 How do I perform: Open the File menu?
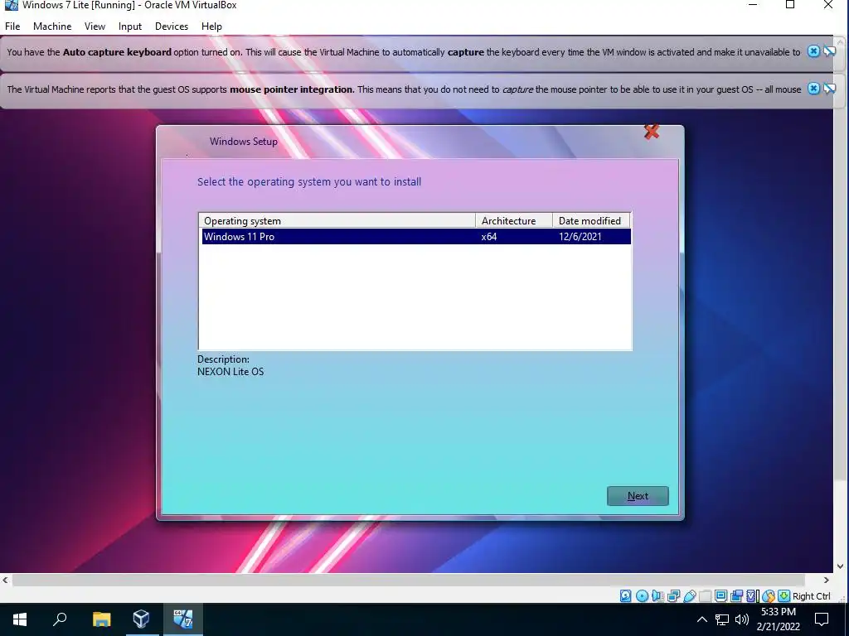click(12, 26)
